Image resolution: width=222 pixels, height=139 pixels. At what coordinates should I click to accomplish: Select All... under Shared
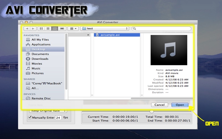pos(43,88)
